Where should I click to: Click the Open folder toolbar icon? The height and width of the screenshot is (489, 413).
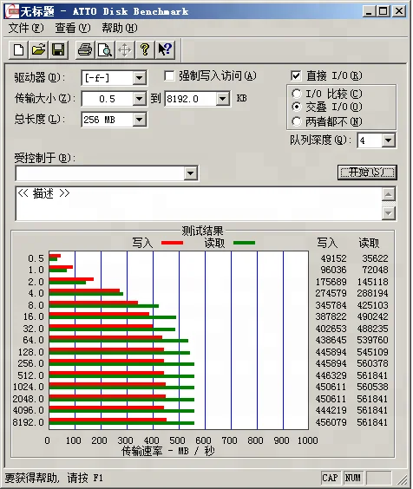(x=38, y=49)
